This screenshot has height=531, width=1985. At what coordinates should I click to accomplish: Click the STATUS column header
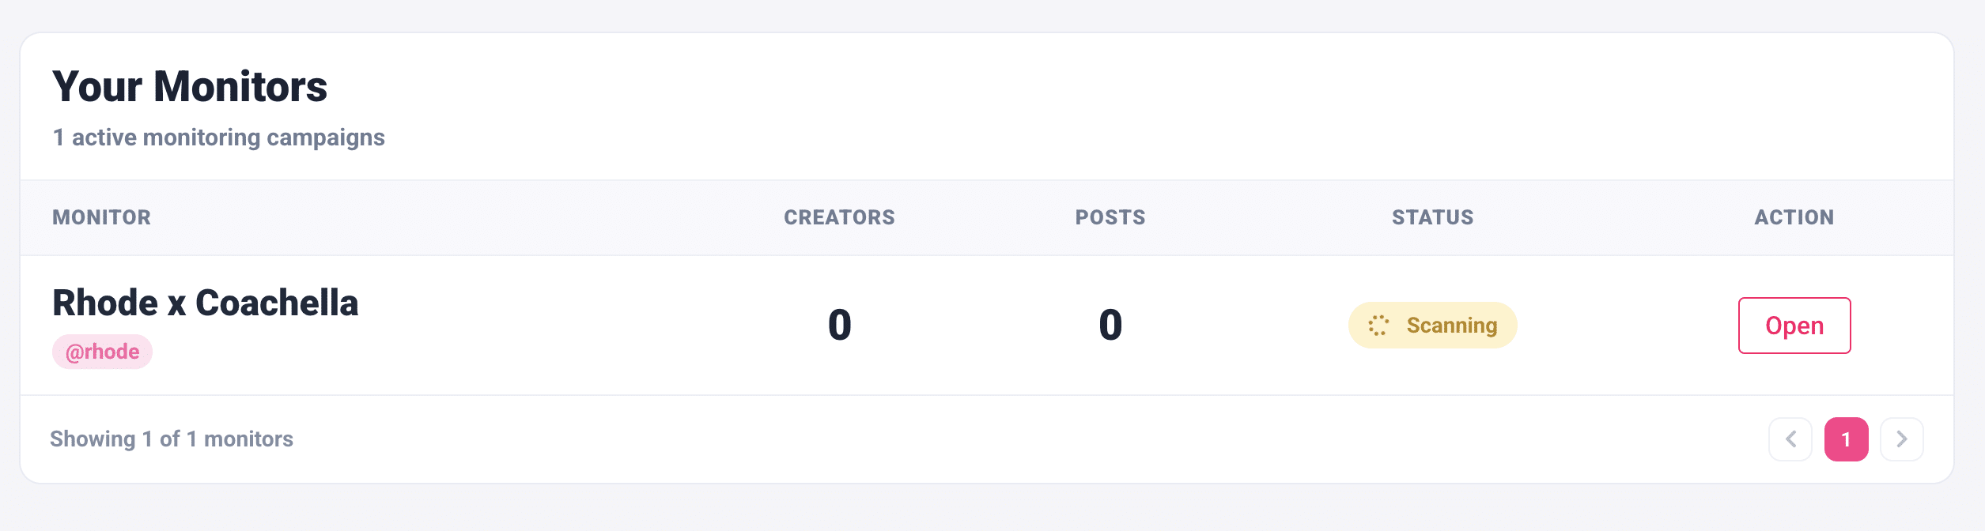1431,217
